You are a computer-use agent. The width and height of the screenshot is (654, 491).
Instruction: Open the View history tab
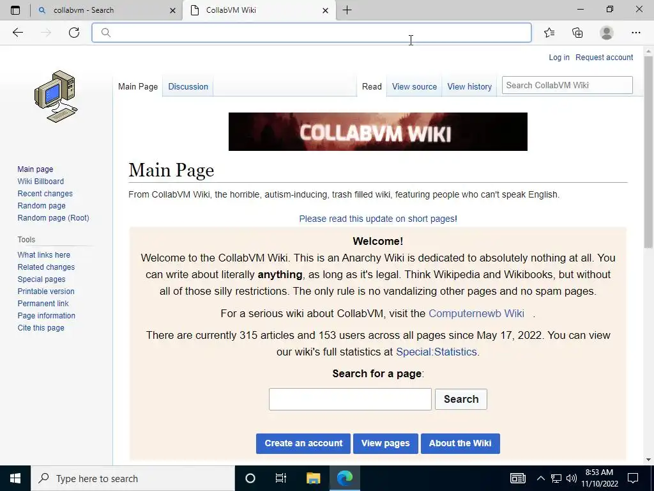469,86
